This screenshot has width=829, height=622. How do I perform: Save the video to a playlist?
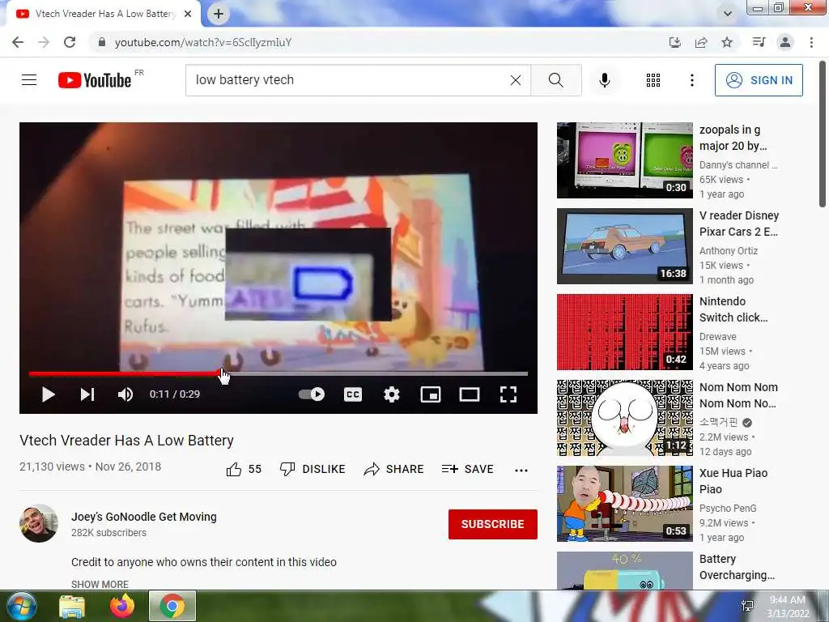coord(467,469)
